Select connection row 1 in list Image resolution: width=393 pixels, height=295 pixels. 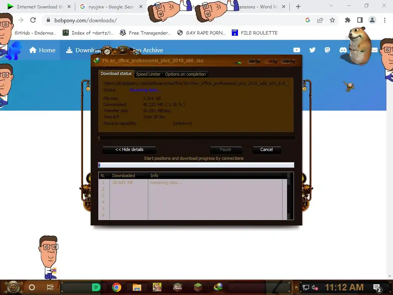[193, 182]
